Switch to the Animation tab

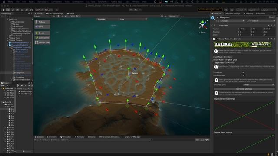pyautogui.click(x=66, y=137)
